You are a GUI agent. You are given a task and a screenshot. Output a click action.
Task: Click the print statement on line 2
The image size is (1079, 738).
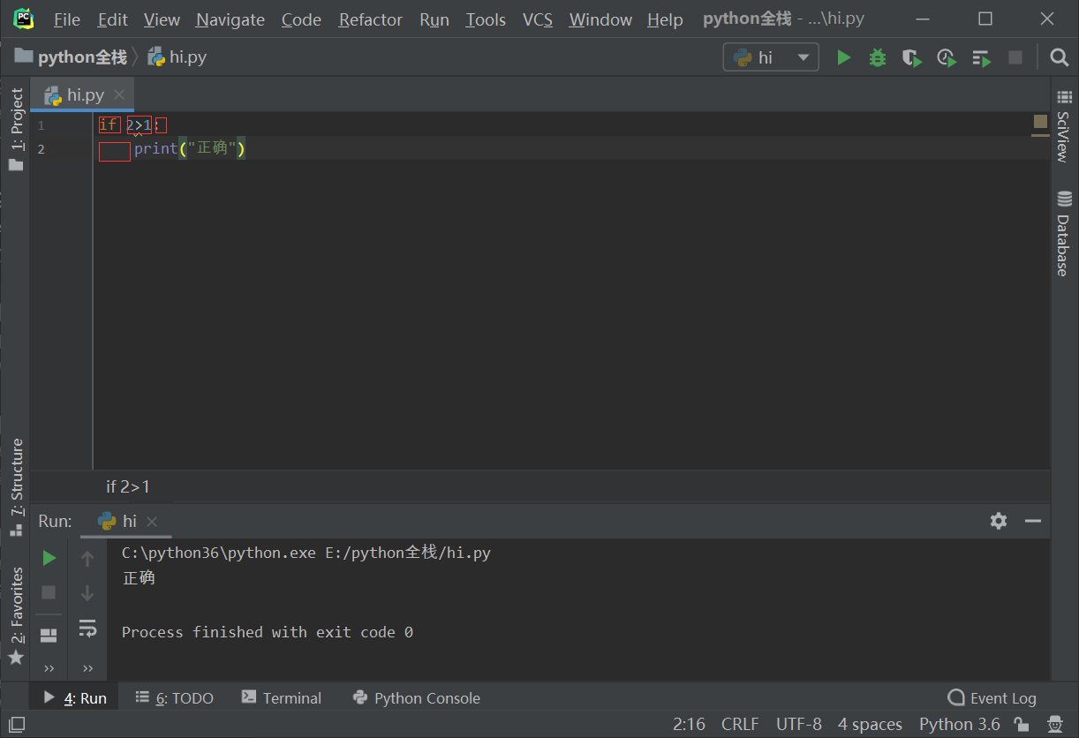[190, 148]
